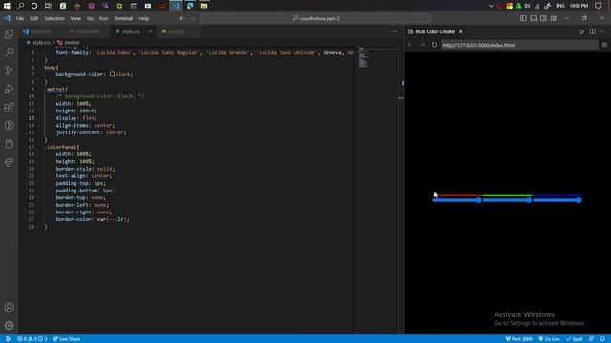The image size is (611, 343).
Task: Click the reload button in preview browser
Action: coord(434,45)
